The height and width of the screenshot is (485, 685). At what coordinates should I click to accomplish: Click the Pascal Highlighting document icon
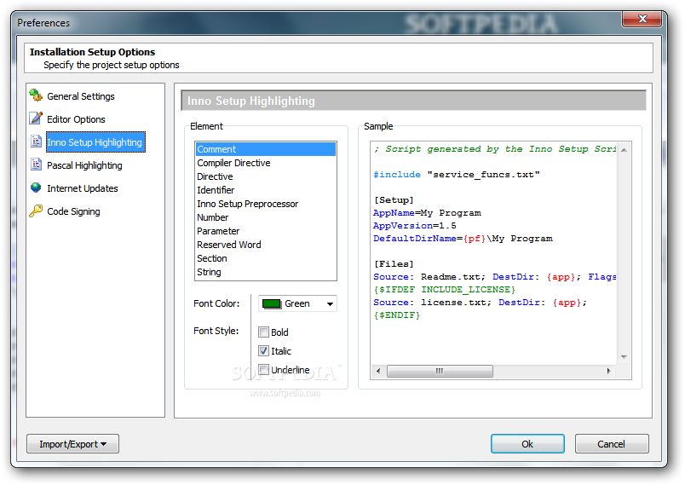click(36, 165)
